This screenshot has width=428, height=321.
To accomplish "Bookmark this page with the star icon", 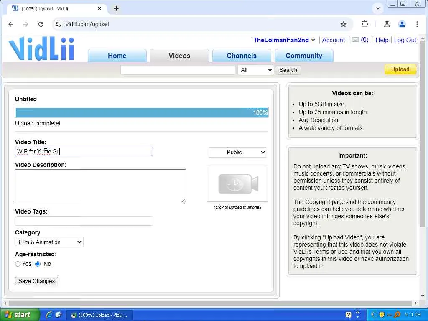I will coord(344,24).
